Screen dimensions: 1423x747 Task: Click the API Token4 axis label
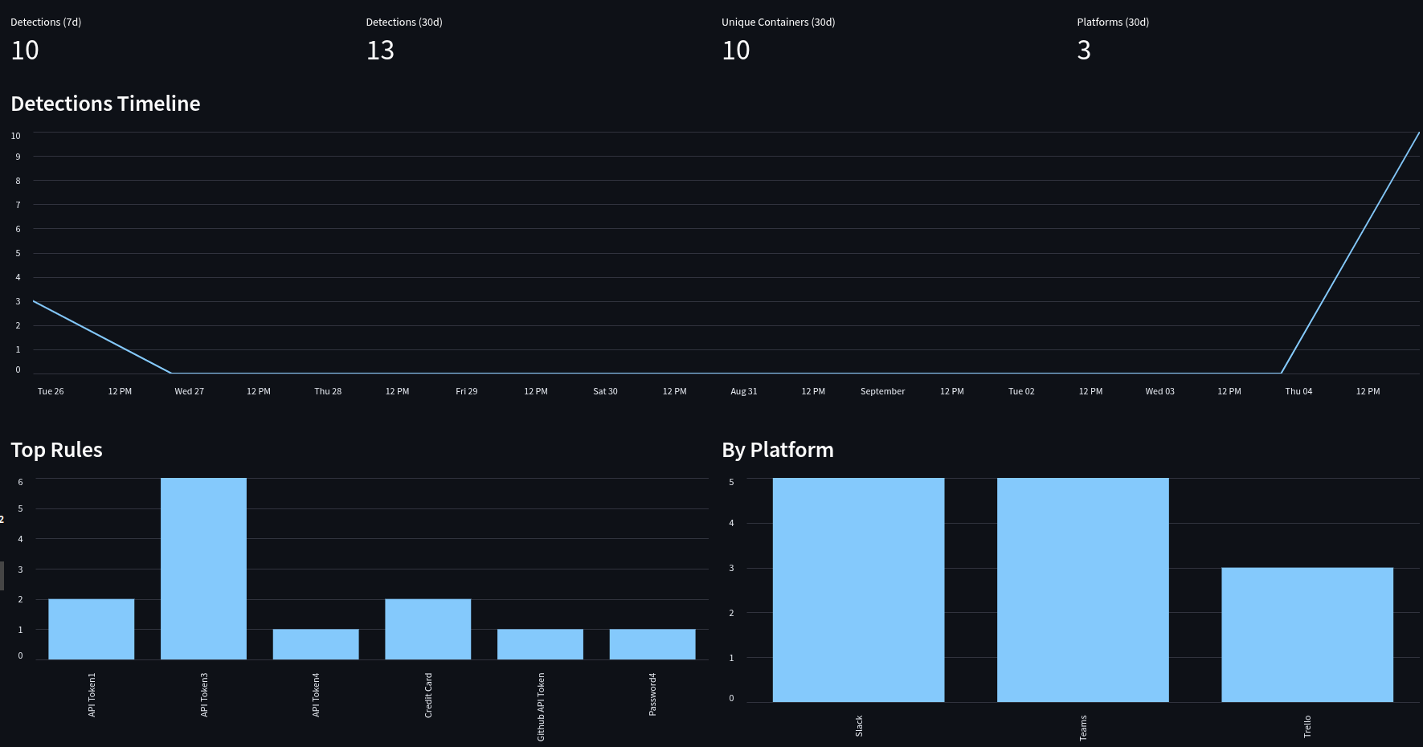click(316, 695)
